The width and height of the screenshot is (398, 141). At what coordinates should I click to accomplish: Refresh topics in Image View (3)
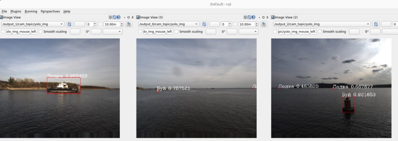coord(204,24)
